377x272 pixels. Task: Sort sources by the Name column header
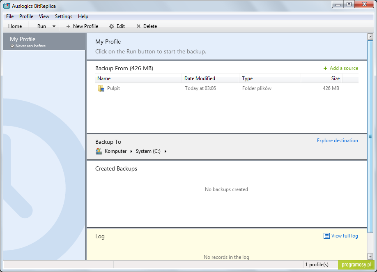[x=138, y=78]
